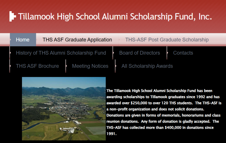Go to the Home tab

pos(23,40)
